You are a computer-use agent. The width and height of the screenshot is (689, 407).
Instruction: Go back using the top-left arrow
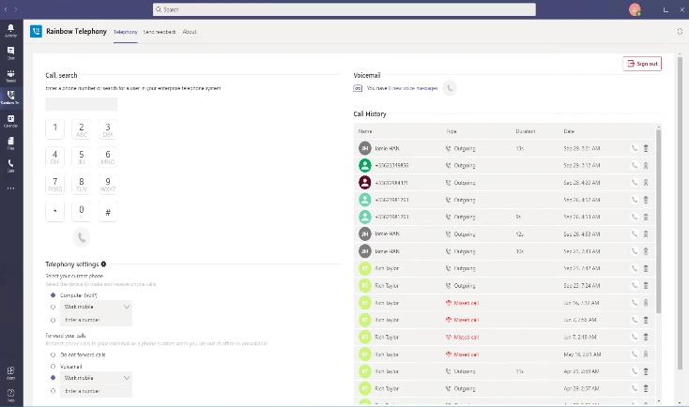click(x=6, y=9)
